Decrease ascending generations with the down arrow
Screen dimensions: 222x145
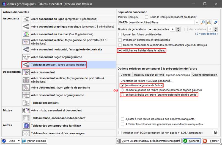tap(178, 30)
